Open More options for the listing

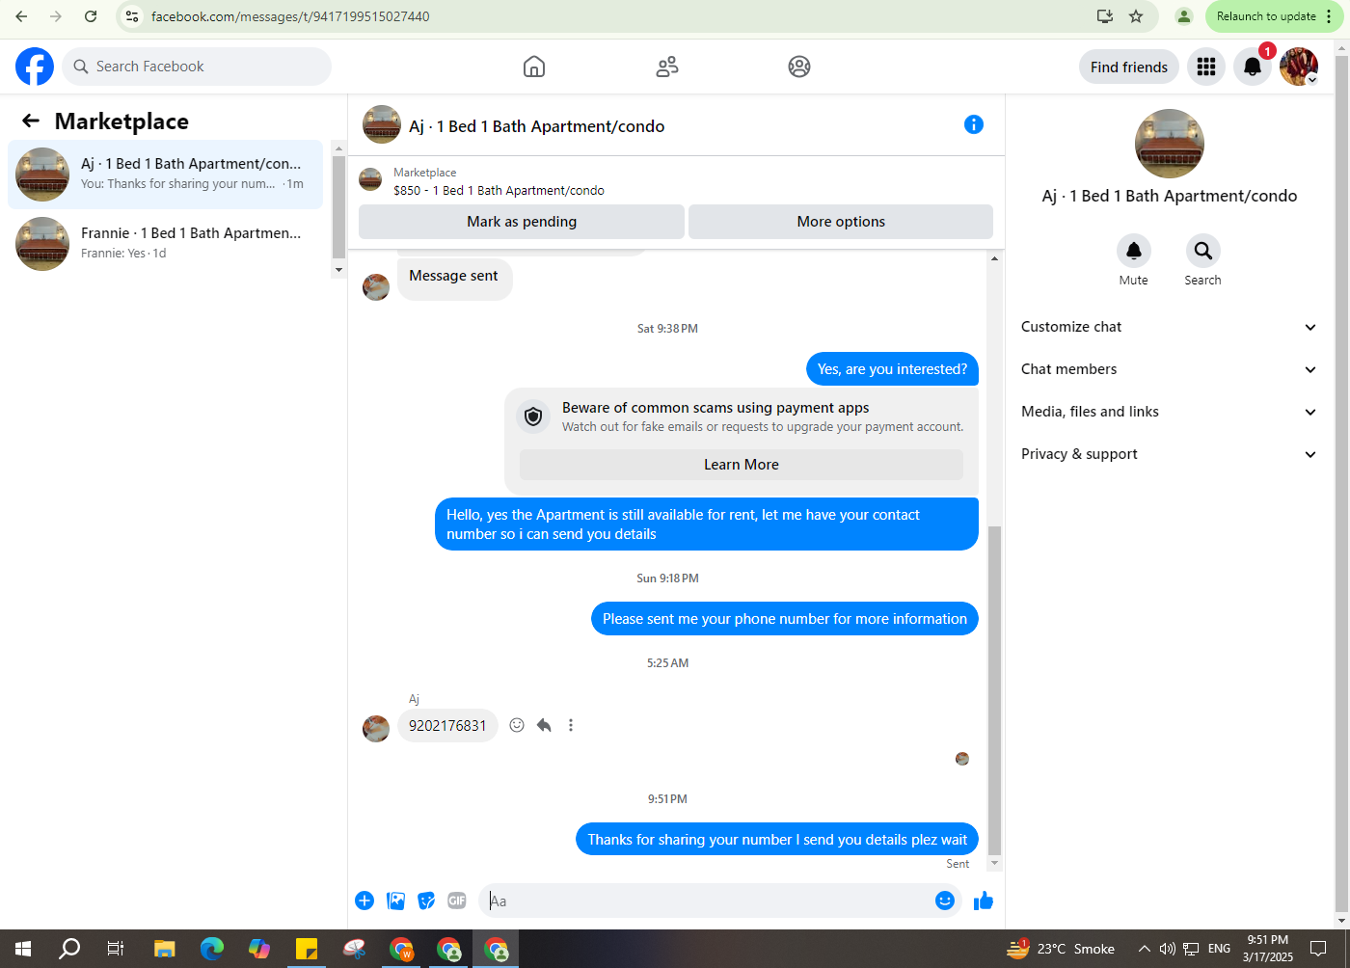(x=841, y=222)
